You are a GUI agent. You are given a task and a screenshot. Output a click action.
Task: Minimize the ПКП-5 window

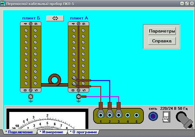(x=182, y=3)
